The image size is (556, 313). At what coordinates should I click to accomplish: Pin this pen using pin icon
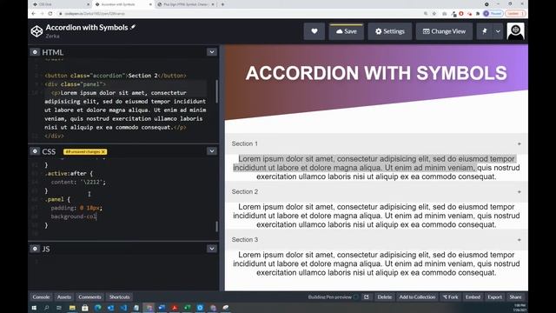coord(485,31)
